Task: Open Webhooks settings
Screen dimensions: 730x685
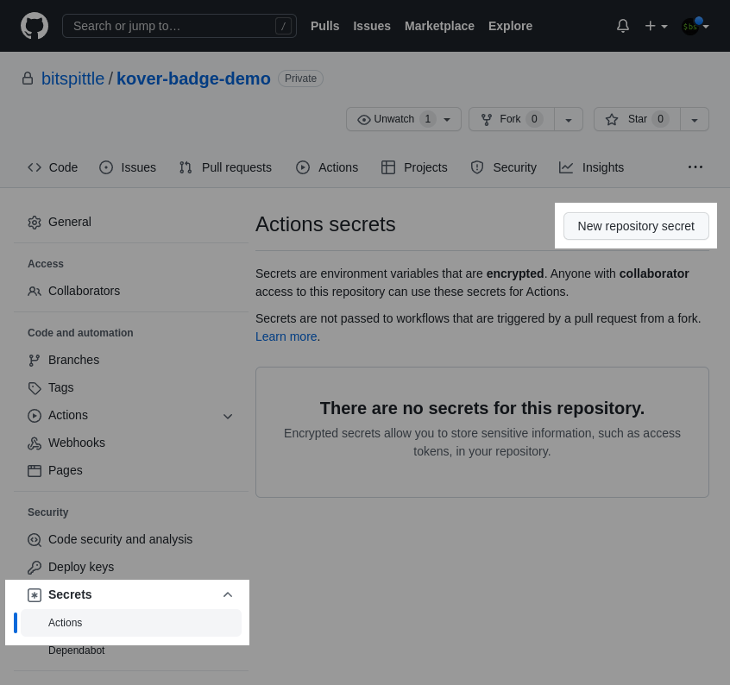Action: (131, 443)
